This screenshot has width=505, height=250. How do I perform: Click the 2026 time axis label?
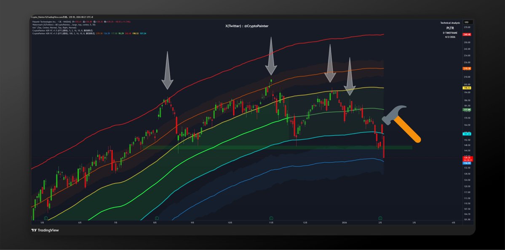tap(344, 222)
